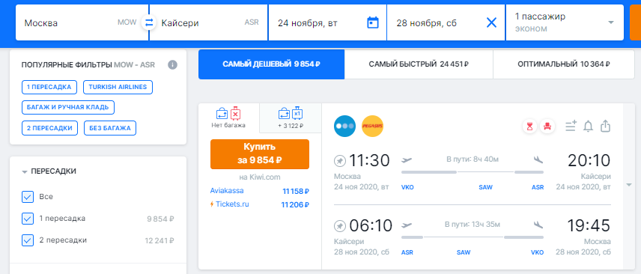Click the outbound takeoff plane icon
The image size is (641, 274).
pyautogui.click(x=407, y=159)
